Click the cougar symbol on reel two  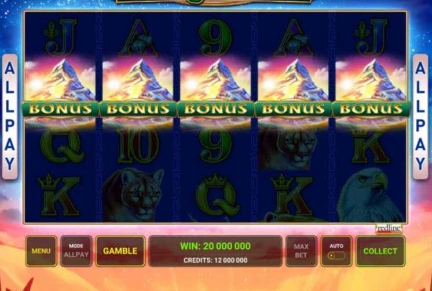(x=135, y=195)
